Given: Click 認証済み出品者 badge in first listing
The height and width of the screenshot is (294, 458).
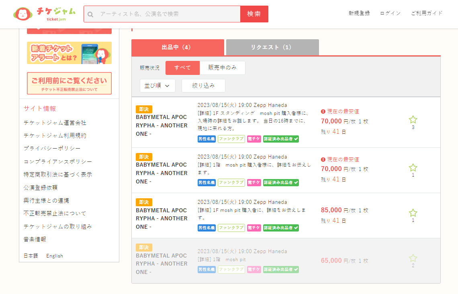Looking at the screenshot, I should (281, 139).
